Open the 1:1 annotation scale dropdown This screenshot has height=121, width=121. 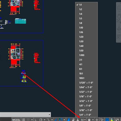(x=83, y=120)
